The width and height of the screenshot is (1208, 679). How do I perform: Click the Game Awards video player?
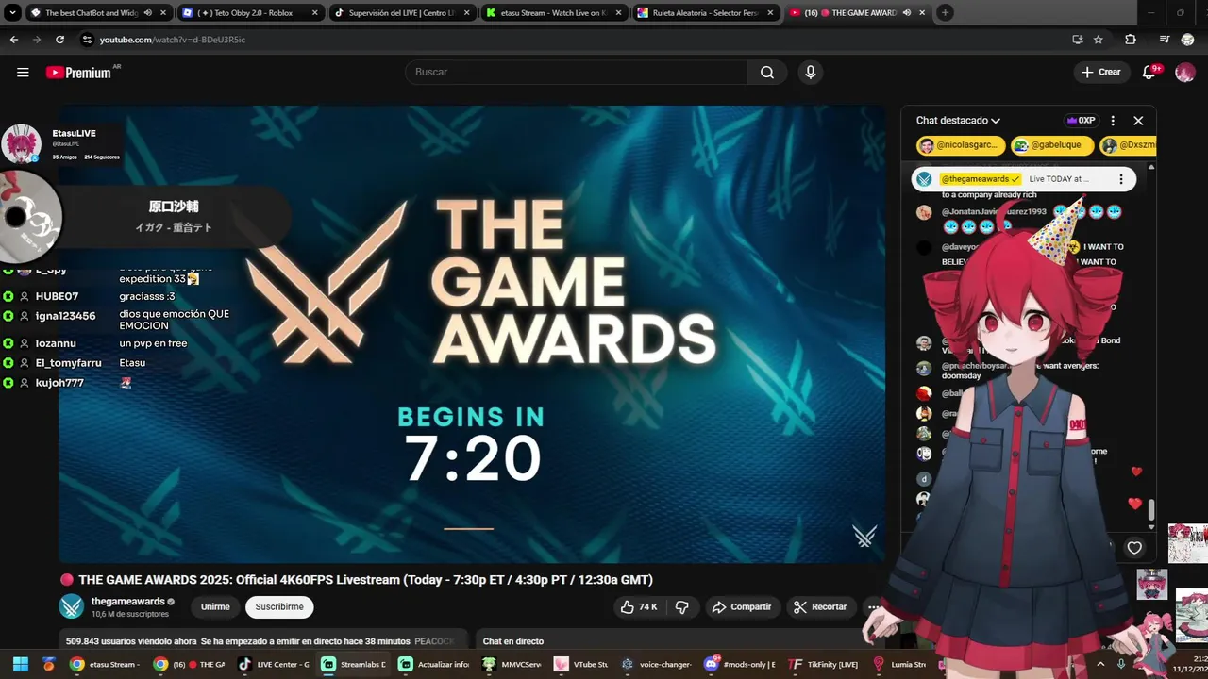click(x=472, y=334)
